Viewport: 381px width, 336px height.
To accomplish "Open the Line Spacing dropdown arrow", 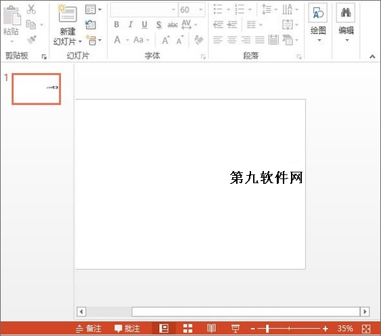I will (x=275, y=9).
